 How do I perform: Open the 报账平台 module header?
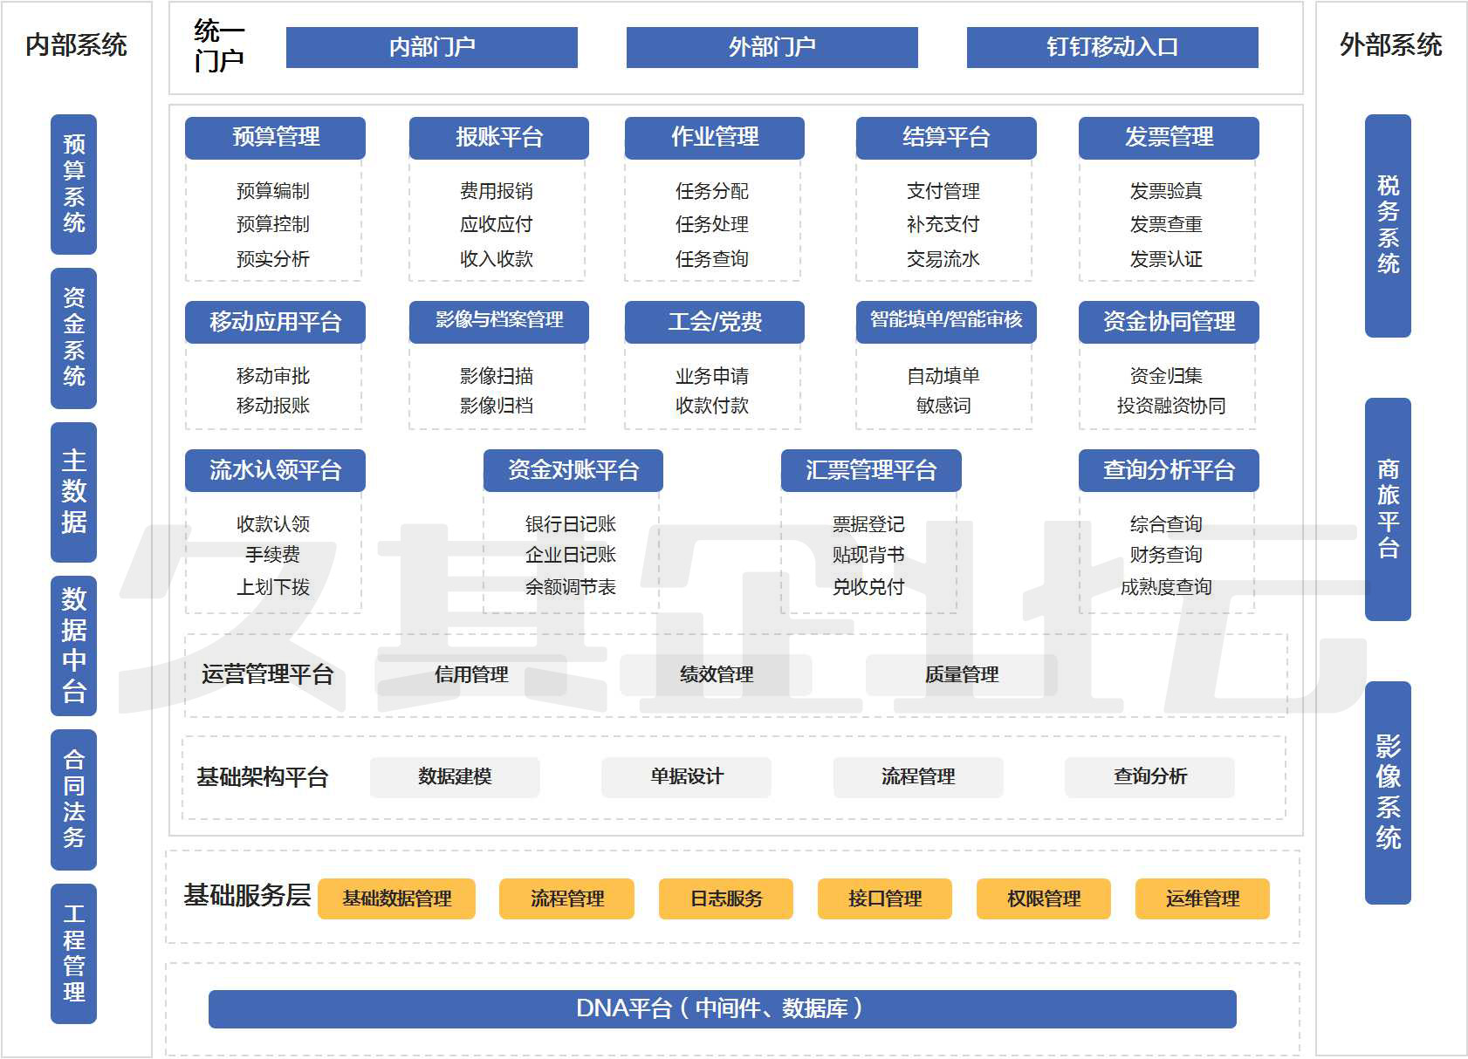tap(498, 138)
